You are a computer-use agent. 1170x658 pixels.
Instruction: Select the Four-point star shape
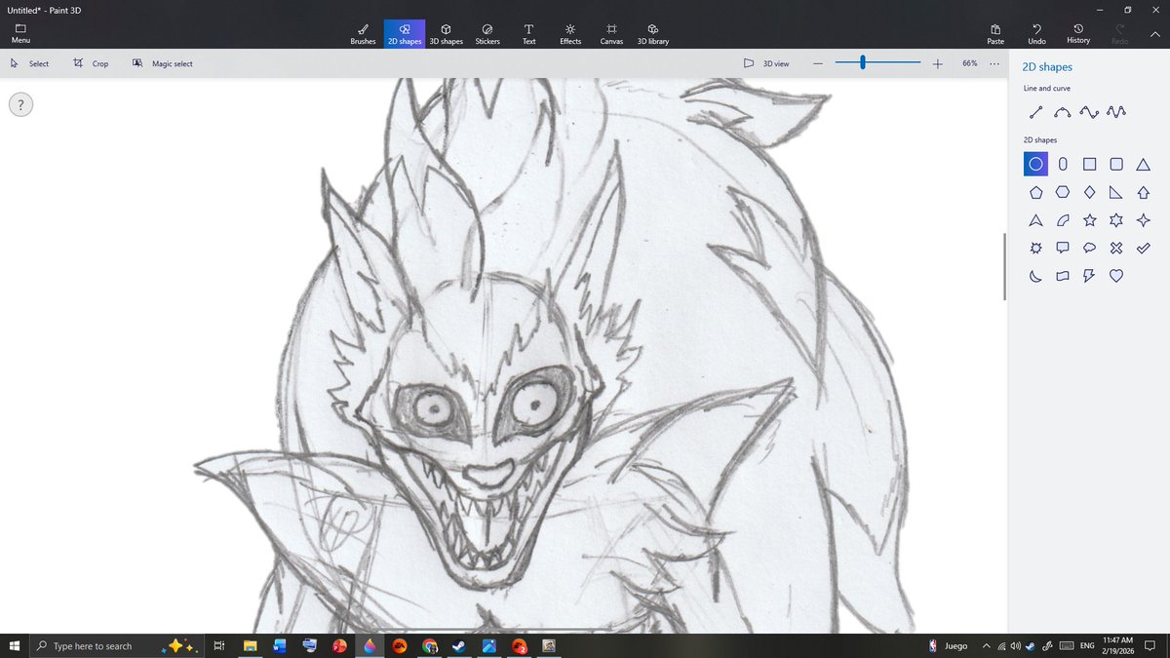pyautogui.click(x=1144, y=220)
